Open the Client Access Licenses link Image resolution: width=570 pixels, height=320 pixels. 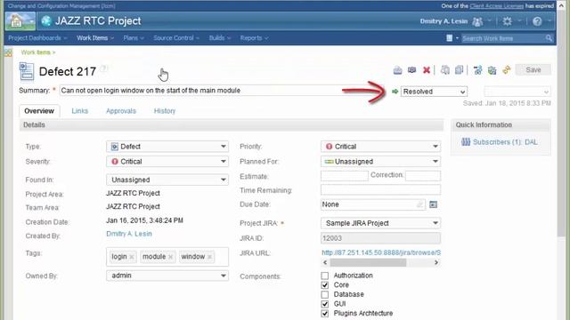point(497,6)
